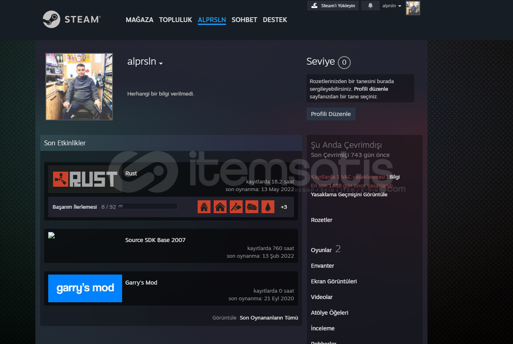Click the Profili Düzenle button
The width and height of the screenshot is (513, 344).
pos(331,114)
